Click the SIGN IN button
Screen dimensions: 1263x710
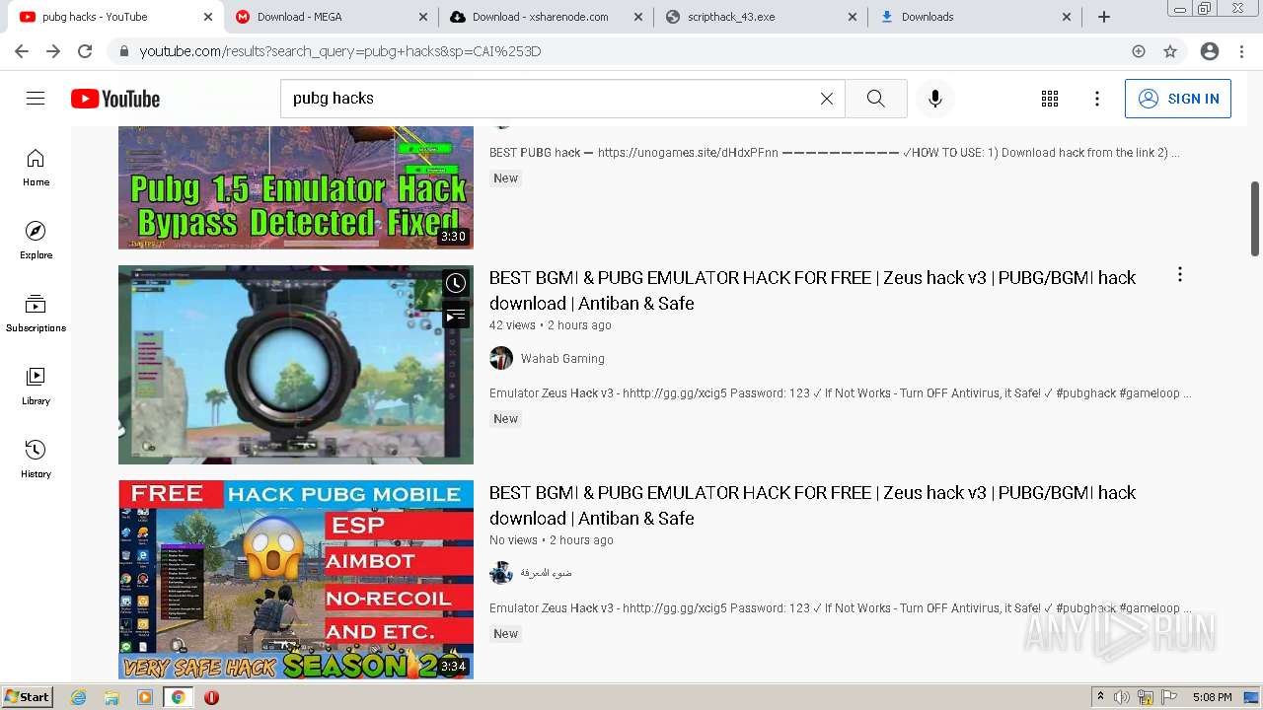pos(1178,99)
